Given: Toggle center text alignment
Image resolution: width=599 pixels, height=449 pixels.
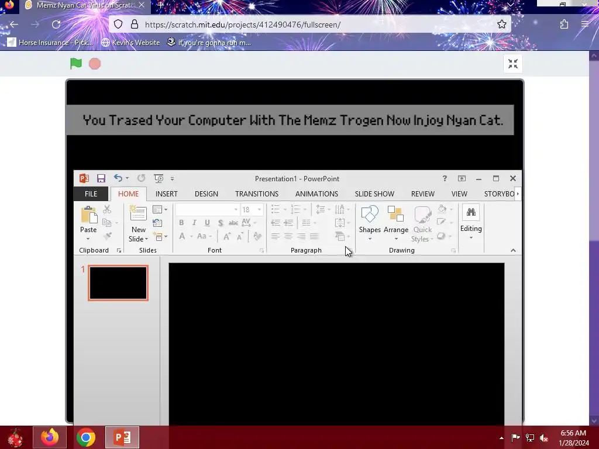Looking at the screenshot, I should tap(288, 236).
